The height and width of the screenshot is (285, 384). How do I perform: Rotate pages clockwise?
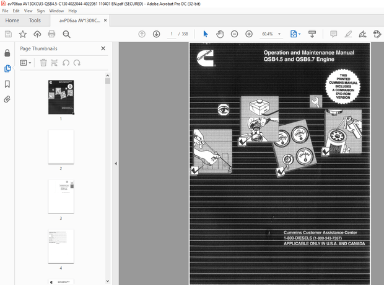(x=77, y=63)
